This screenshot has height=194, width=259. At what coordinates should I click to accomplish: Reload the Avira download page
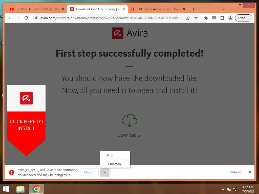pos(26,18)
